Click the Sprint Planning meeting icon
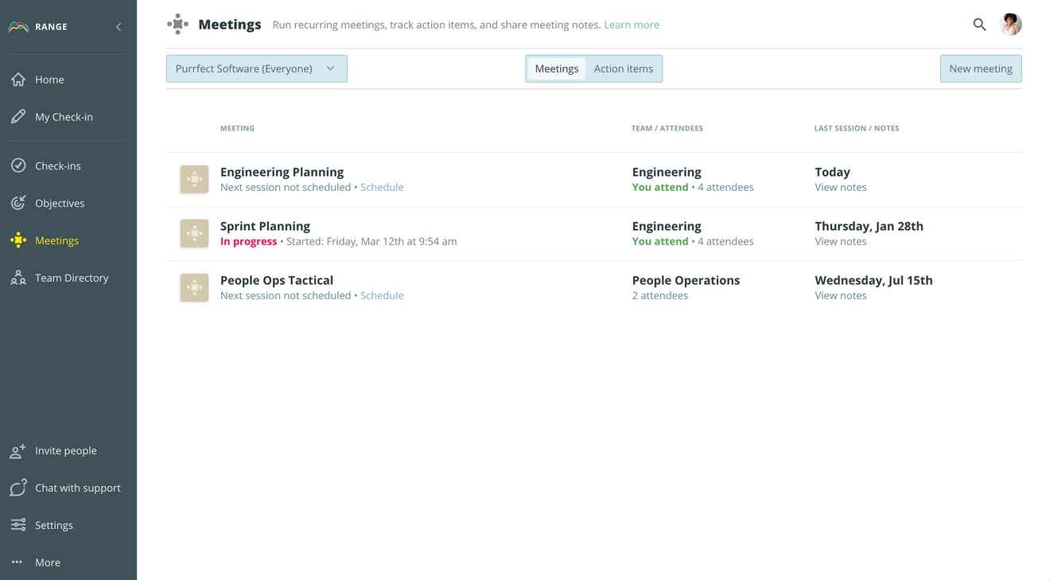Viewport: 1050px width, 580px height. (x=194, y=233)
